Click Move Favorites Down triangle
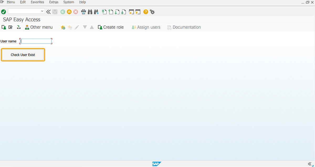 (85, 27)
